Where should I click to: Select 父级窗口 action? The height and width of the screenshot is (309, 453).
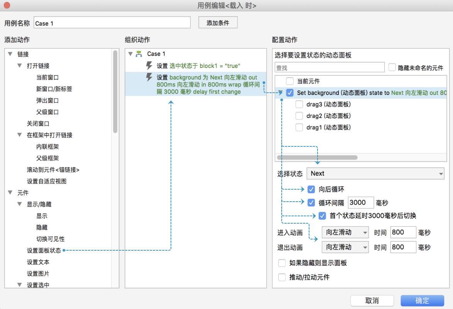click(47, 112)
